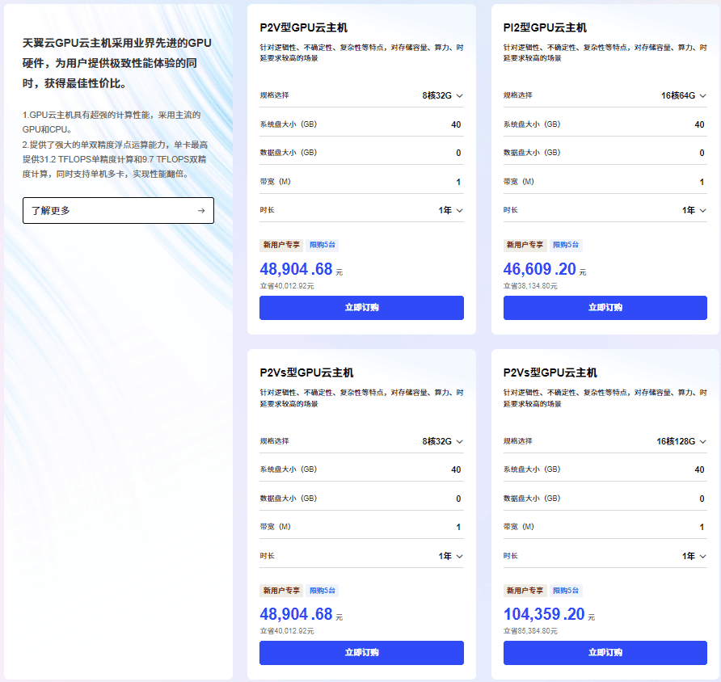721x682 pixels.
Task: Open 时长 dropdown in P2V型 card
Action: (451, 210)
